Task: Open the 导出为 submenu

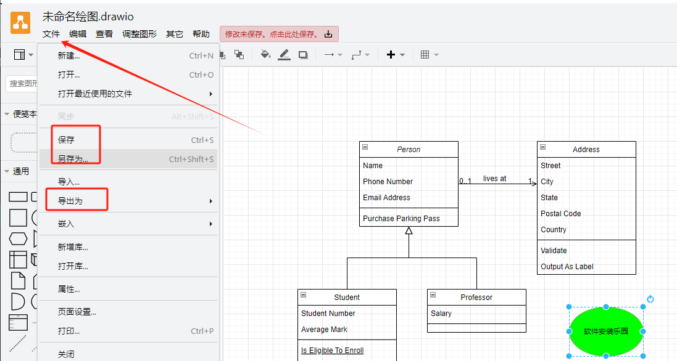Action: 70,201
